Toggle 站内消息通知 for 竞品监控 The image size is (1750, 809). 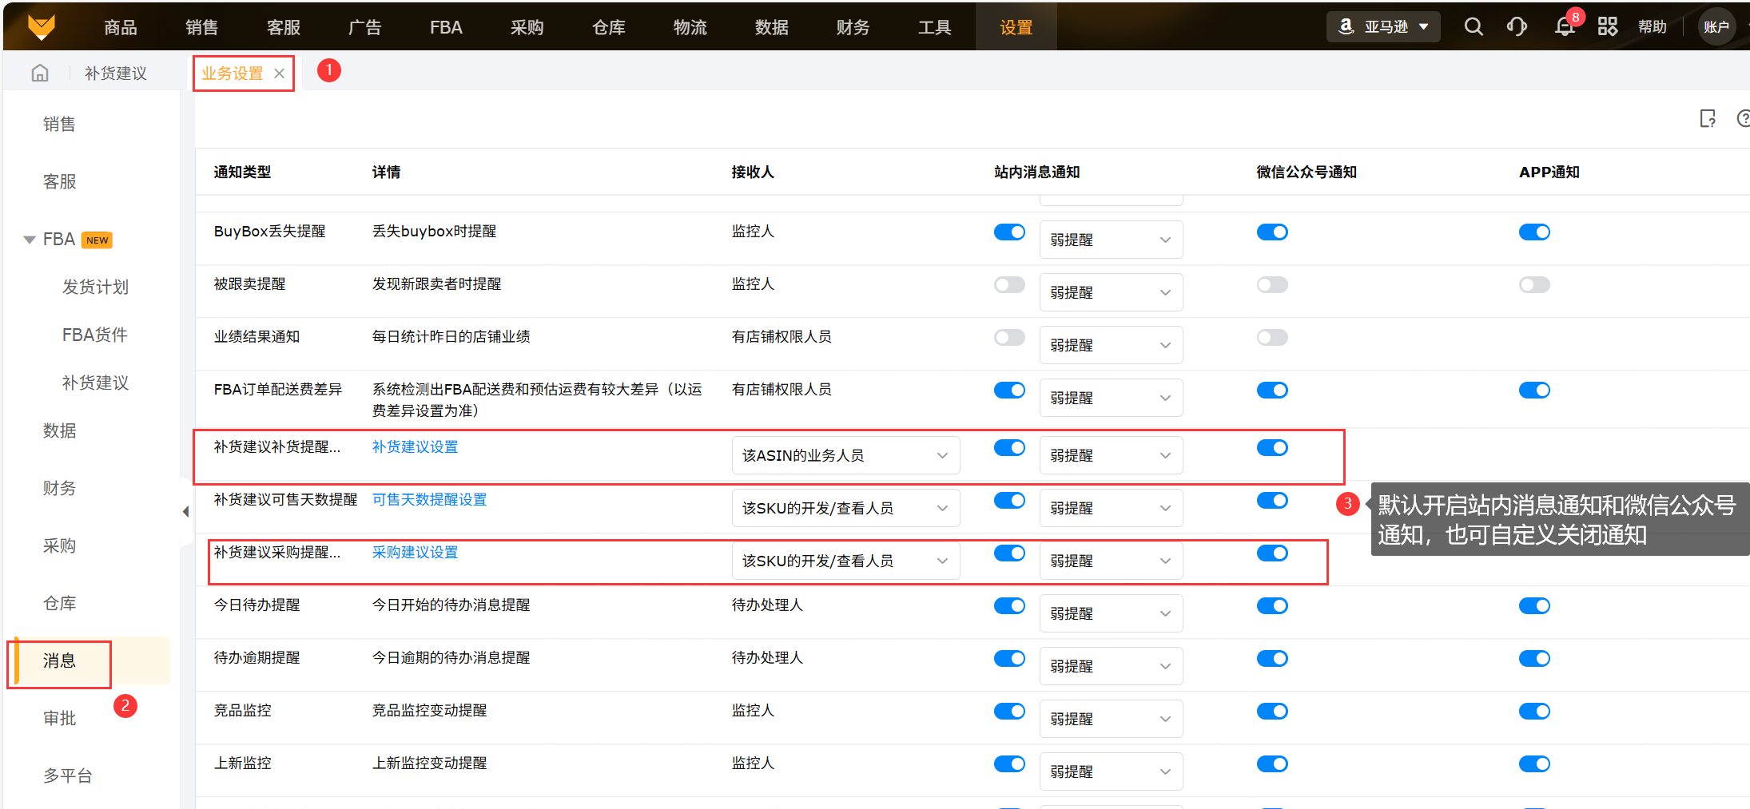click(x=1009, y=711)
